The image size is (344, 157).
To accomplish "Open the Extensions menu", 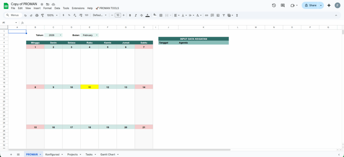I will pyautogui.click(x=78, y=8).
